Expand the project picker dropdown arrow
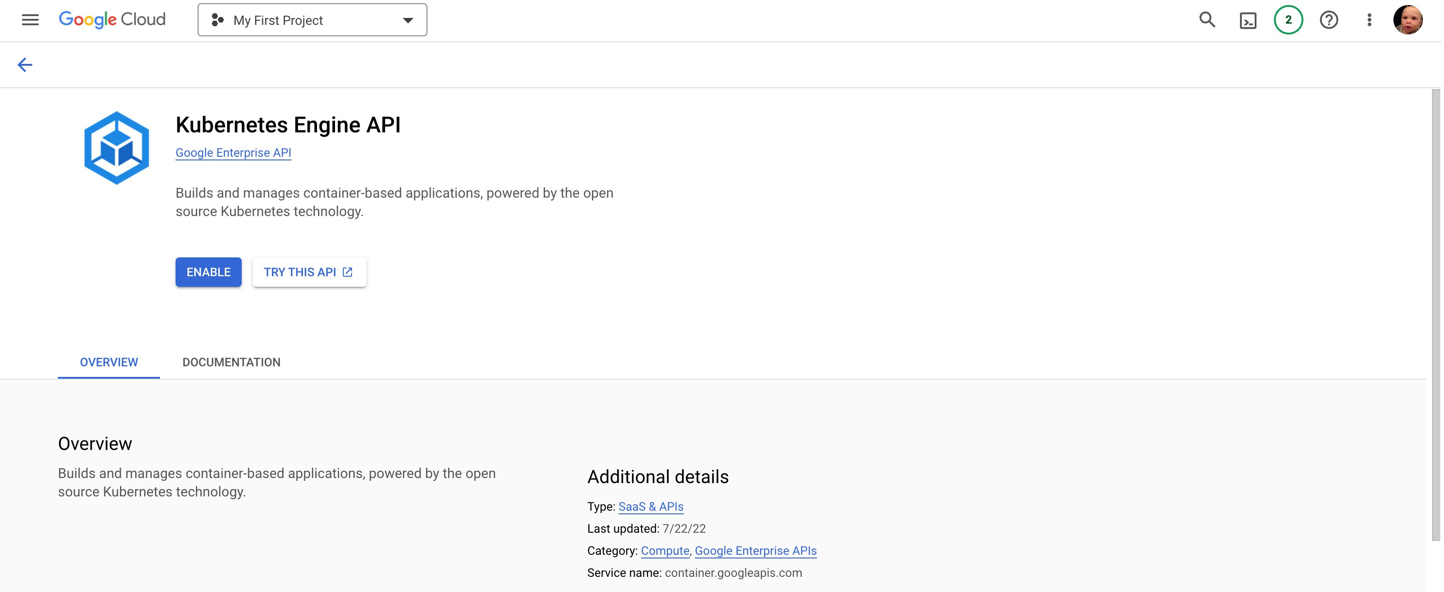This screenshot has height=592, width=1444. (x=408, y=20)
